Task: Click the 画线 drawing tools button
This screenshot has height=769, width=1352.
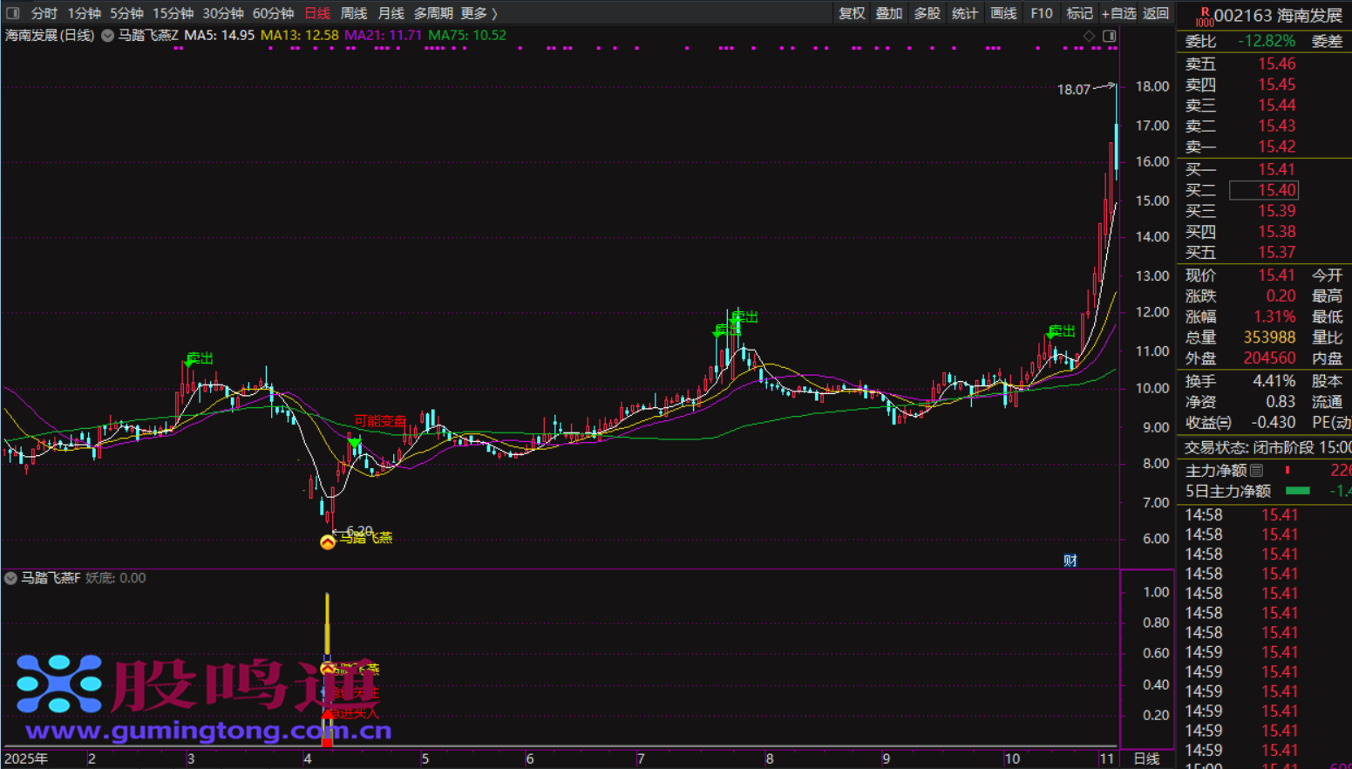Action: tap(1002, 13)
